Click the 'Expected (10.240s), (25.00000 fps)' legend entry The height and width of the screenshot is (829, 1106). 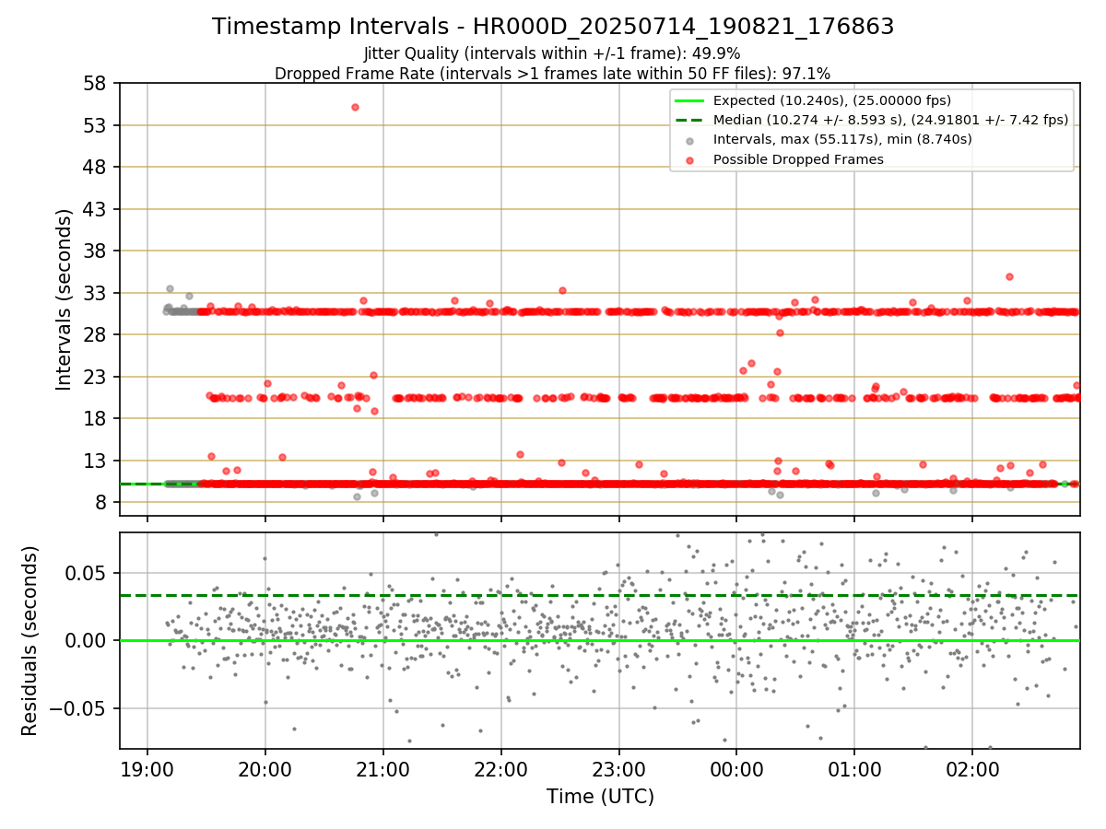pos(832,100)
